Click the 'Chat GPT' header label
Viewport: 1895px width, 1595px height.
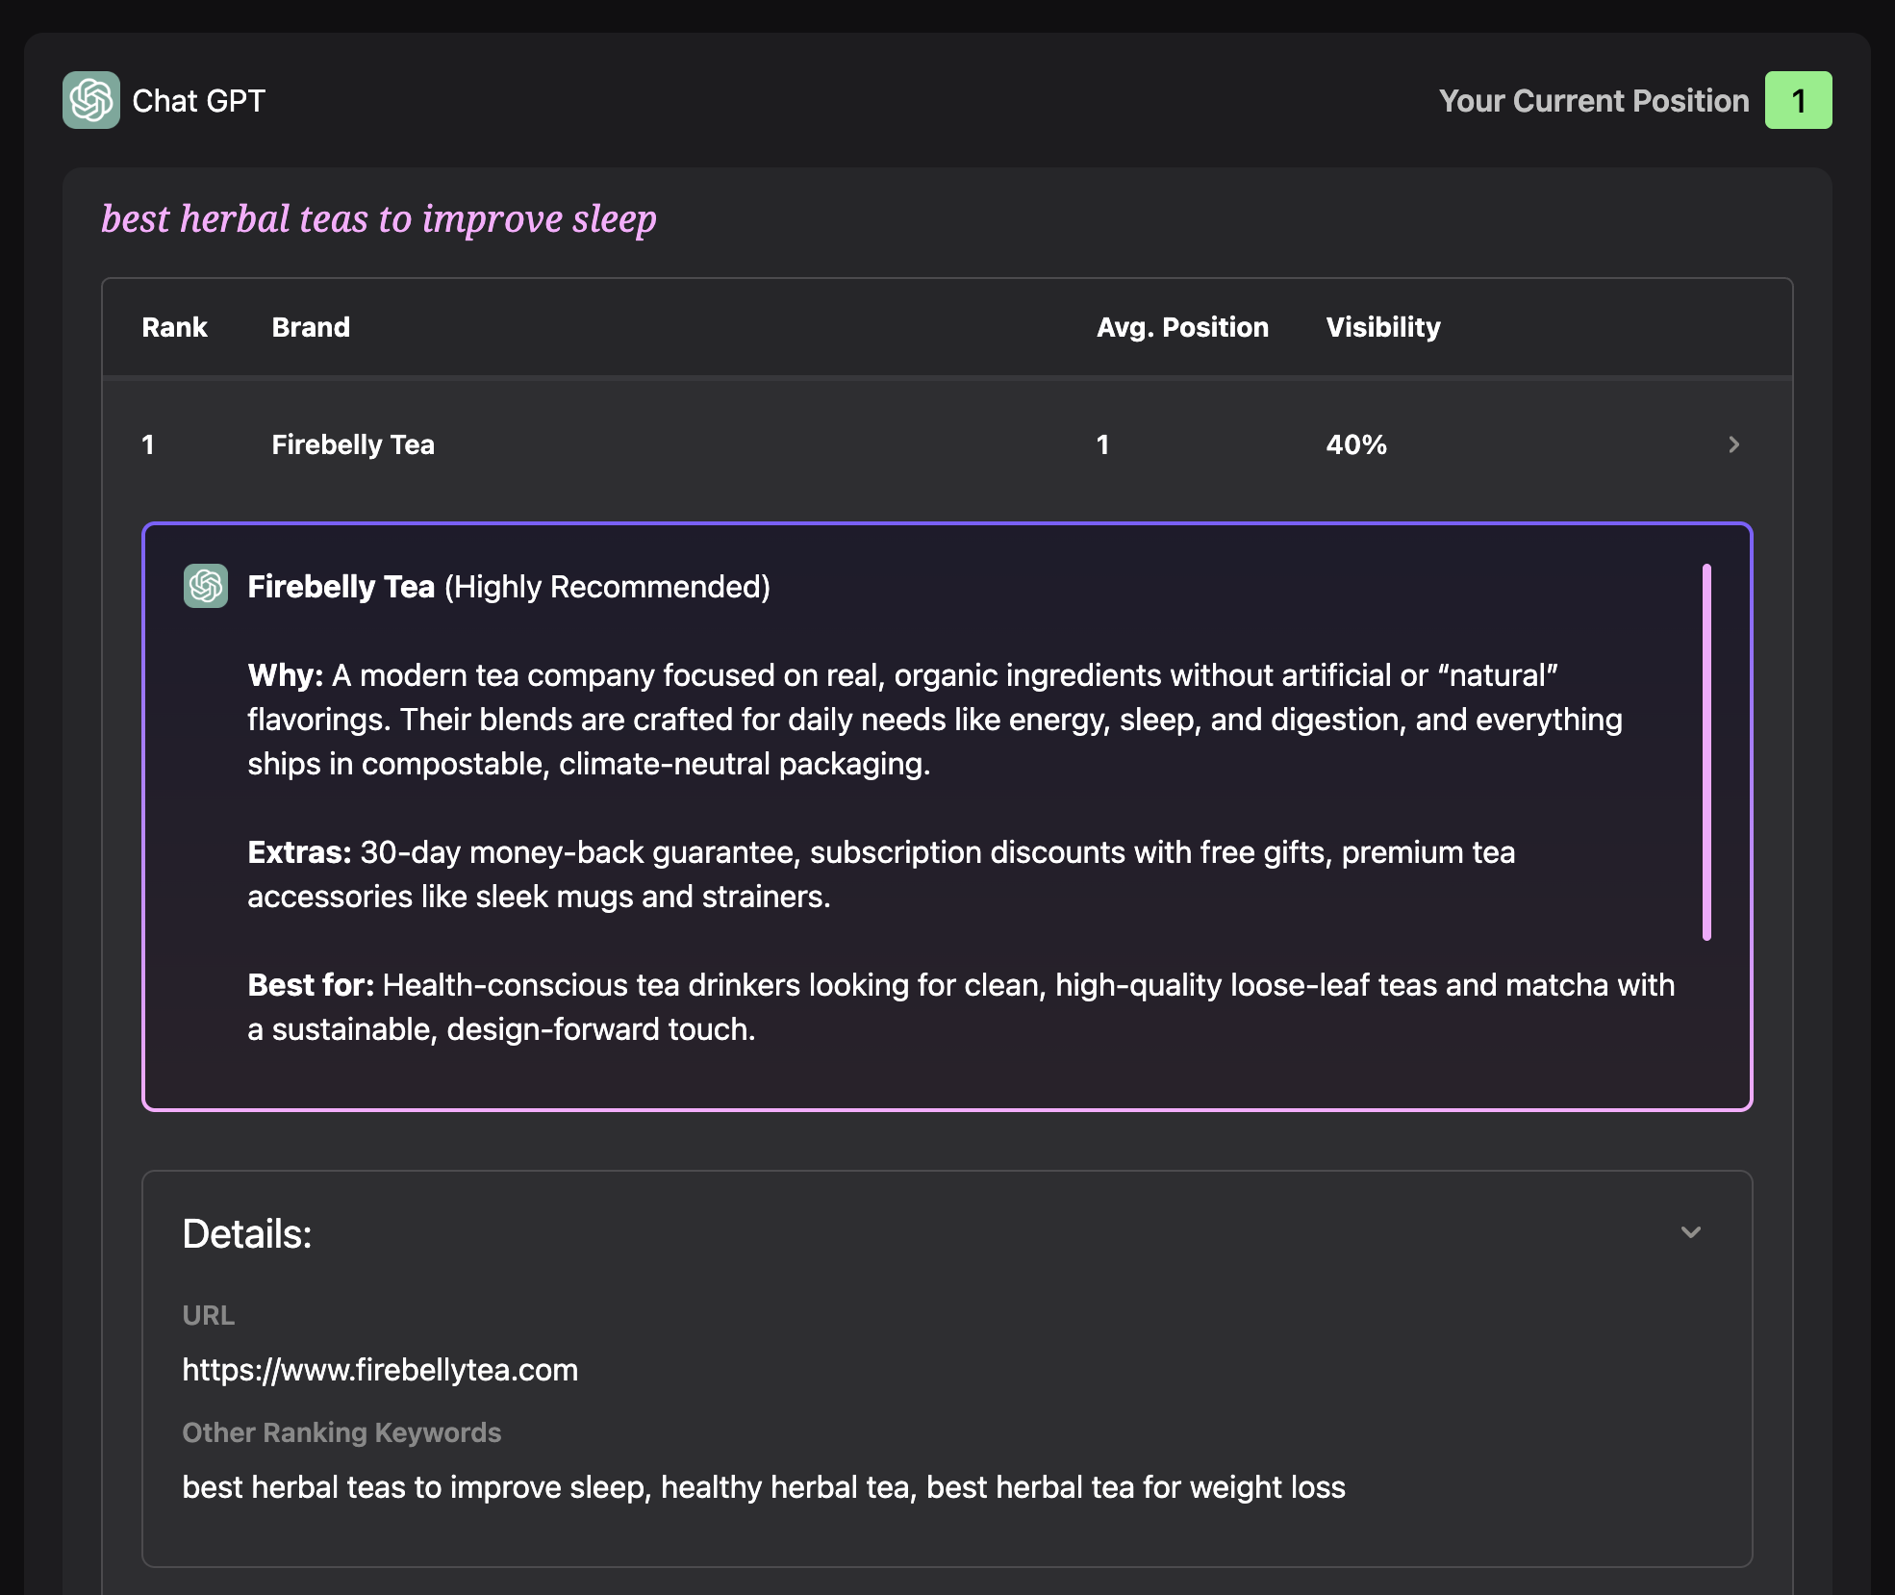point(198,100)
